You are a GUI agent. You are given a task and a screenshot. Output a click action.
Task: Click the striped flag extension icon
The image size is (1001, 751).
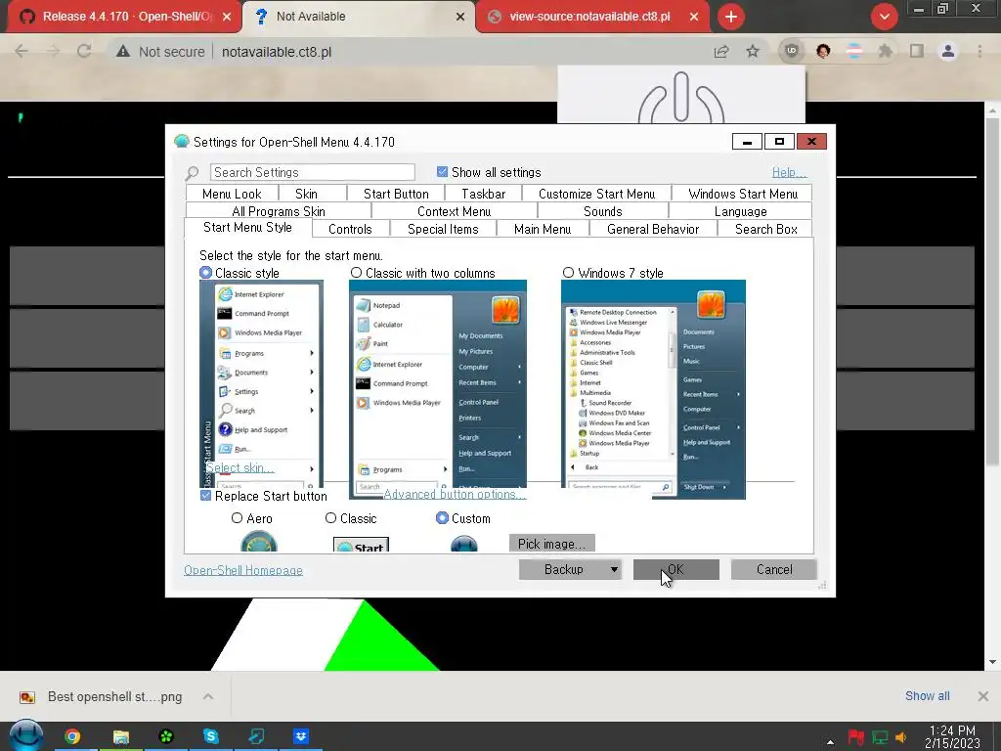[854, 51]
